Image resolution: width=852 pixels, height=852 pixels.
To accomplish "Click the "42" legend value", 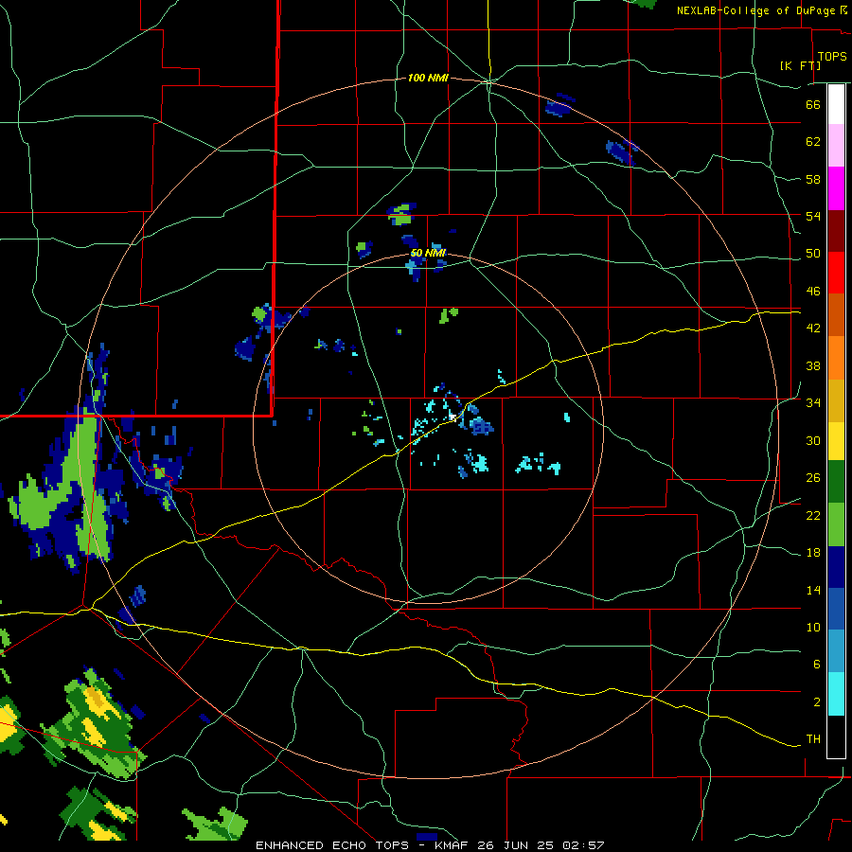I will click(x=813, y=328).
